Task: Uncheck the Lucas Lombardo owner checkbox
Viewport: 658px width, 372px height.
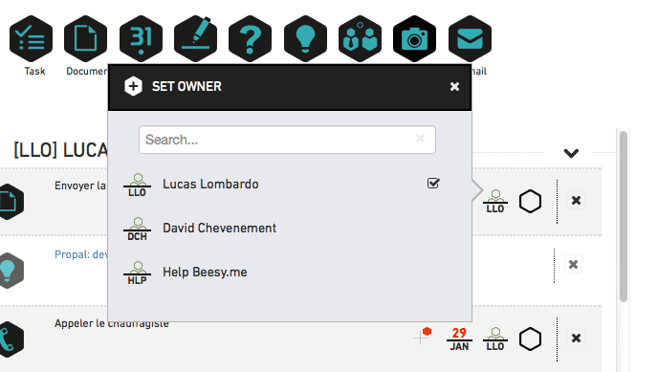Action: (x=433, y=184)
